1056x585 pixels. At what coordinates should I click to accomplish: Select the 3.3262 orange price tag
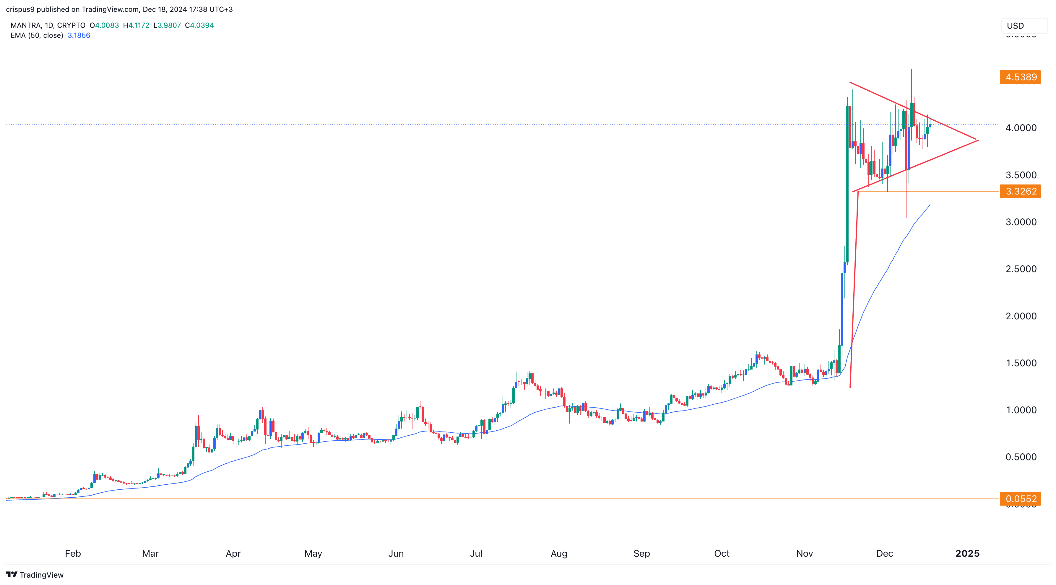[x=1020, y=191]
